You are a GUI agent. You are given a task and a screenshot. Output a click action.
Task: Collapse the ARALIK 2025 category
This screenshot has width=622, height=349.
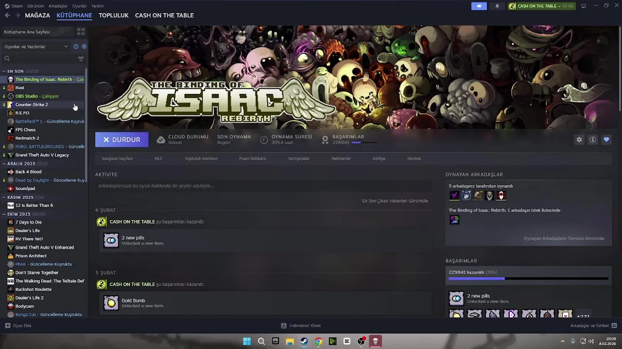point(4,164)
